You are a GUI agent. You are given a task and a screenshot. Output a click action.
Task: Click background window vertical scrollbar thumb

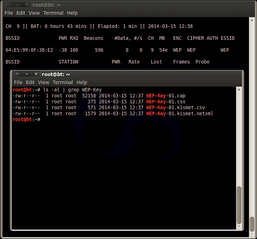[252, 224]
